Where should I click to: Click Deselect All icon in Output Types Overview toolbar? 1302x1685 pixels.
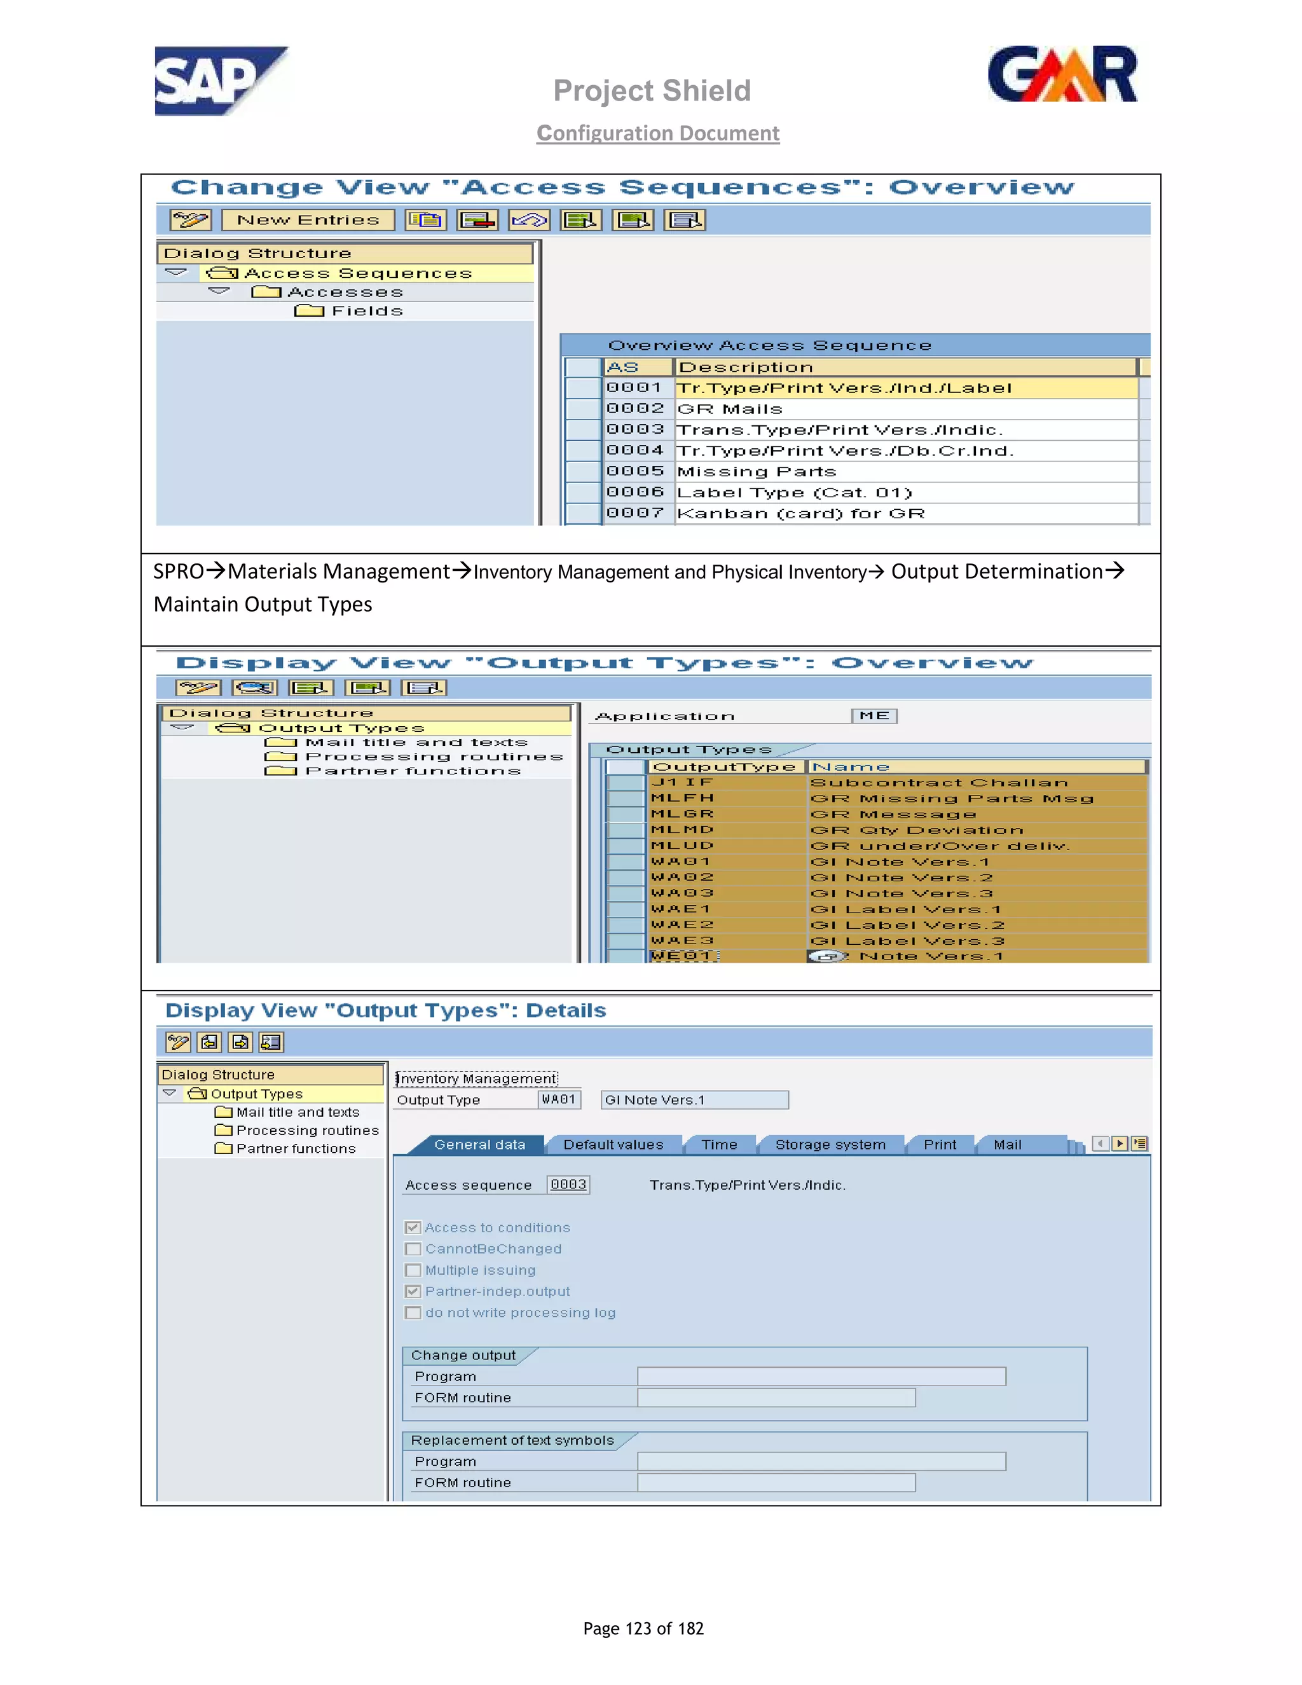pos(423,687)
